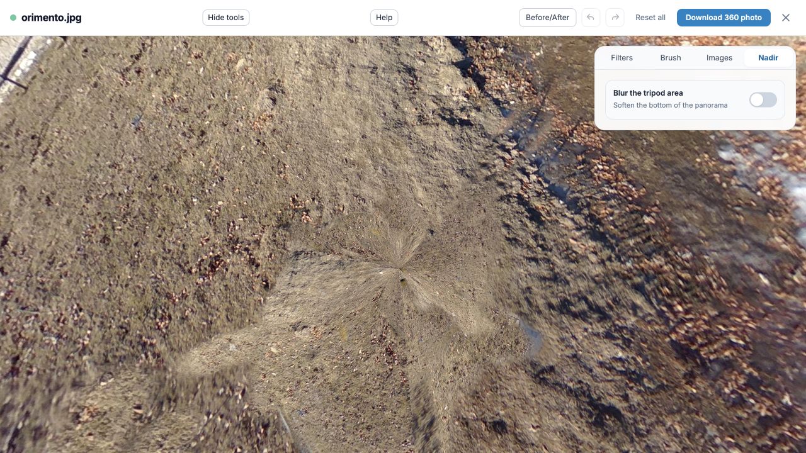Click the Hide tools button
The height and width of the screenshot is (453, 806).
pyautogui.click(x=226, y=18)
